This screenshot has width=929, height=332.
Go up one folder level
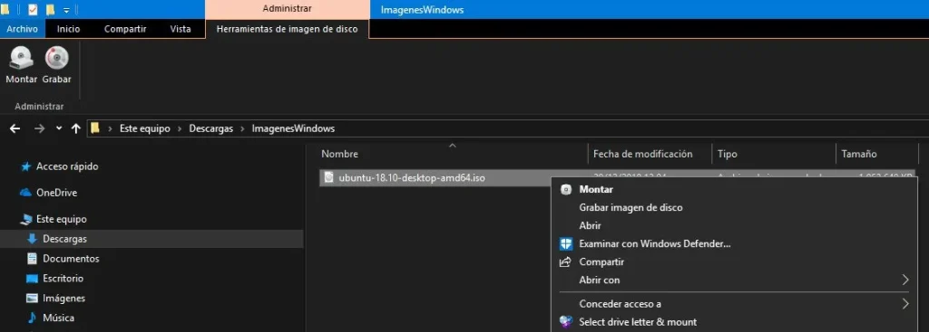(x=76, y=128)
